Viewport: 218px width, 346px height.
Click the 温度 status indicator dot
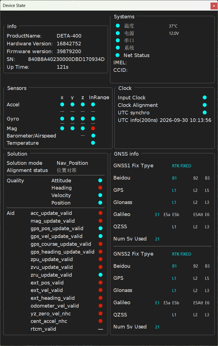click(x=118, y=26)
